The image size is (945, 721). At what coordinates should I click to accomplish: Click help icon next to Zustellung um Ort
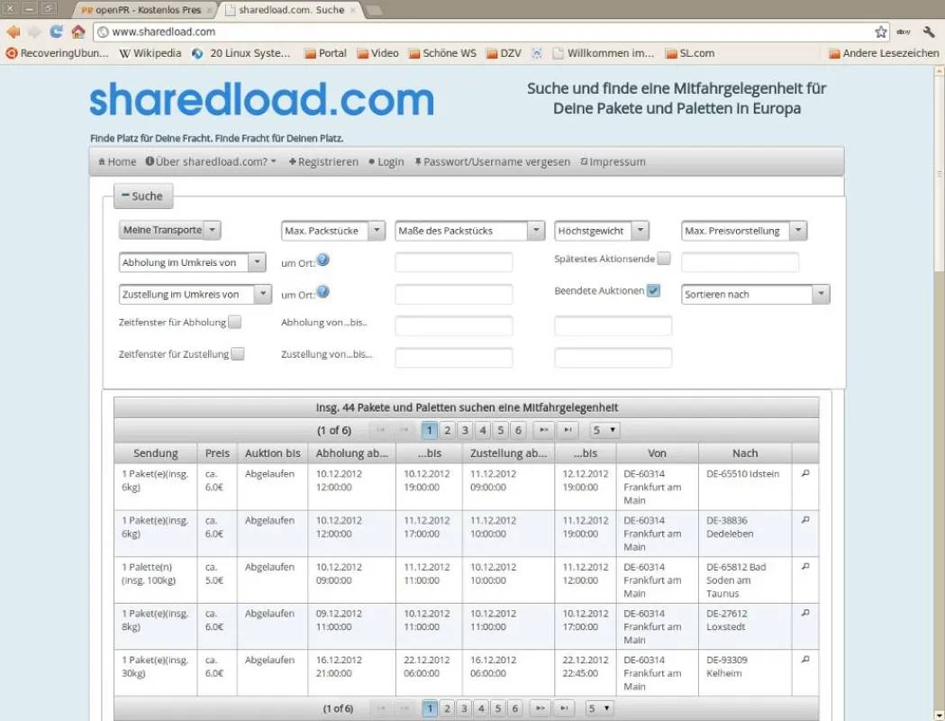point(323,292)
